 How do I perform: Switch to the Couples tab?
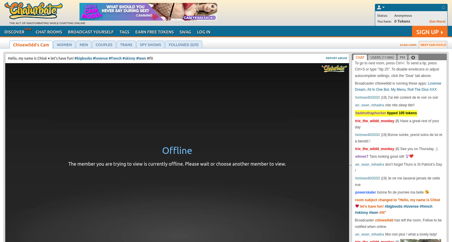(x=104, y=45)
